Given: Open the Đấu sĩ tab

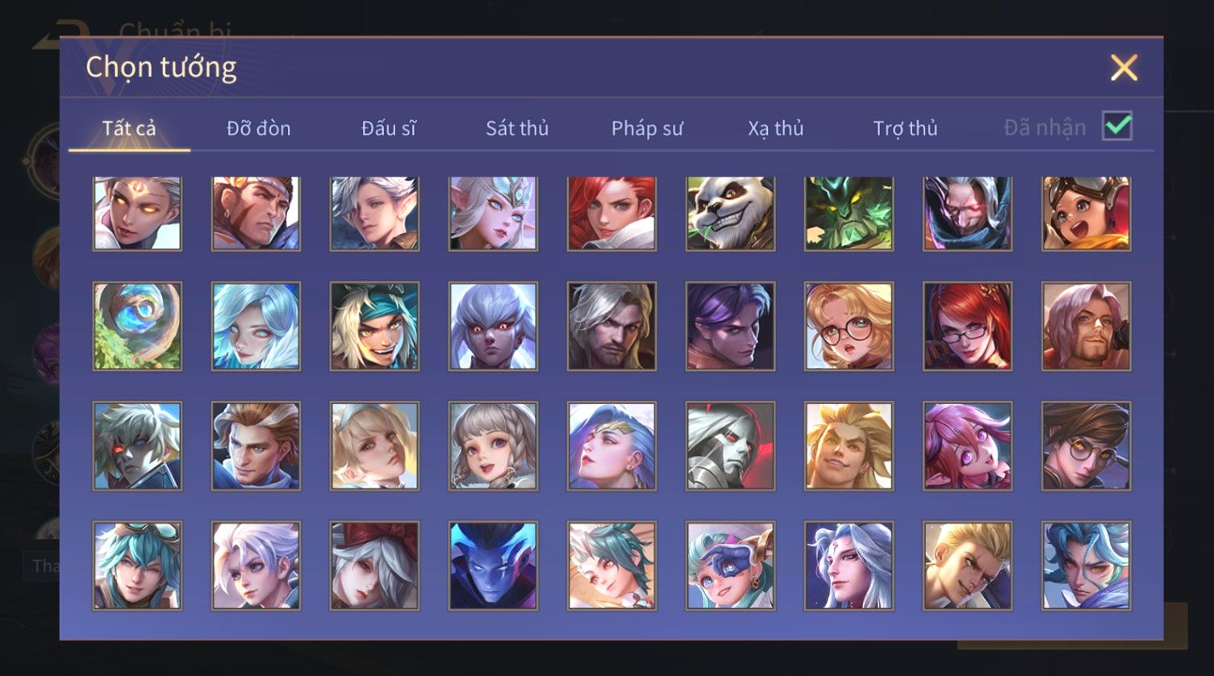Looking at the screenshot, I should click(x=388, y=128).
